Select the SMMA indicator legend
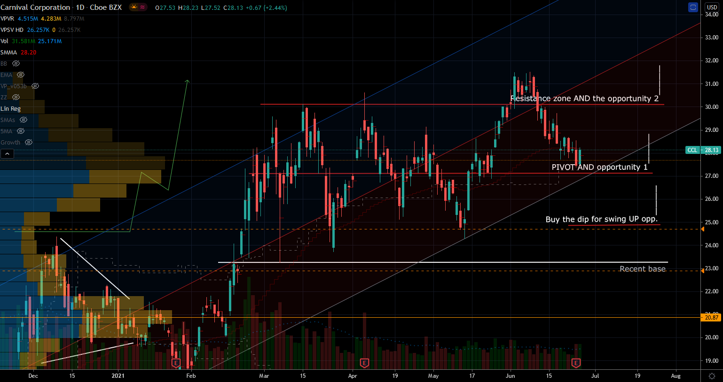Image resolution: width=723 pixels, height=382 pixels. pyautogui.click(x=8, y=52)
